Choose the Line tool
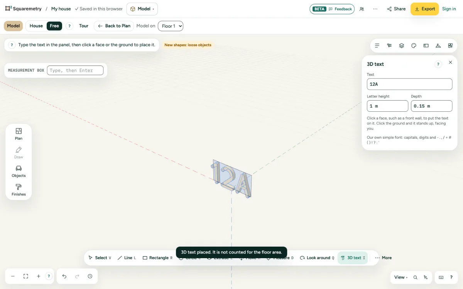Screen dimensions: 463x289 (x=127, y=258)
